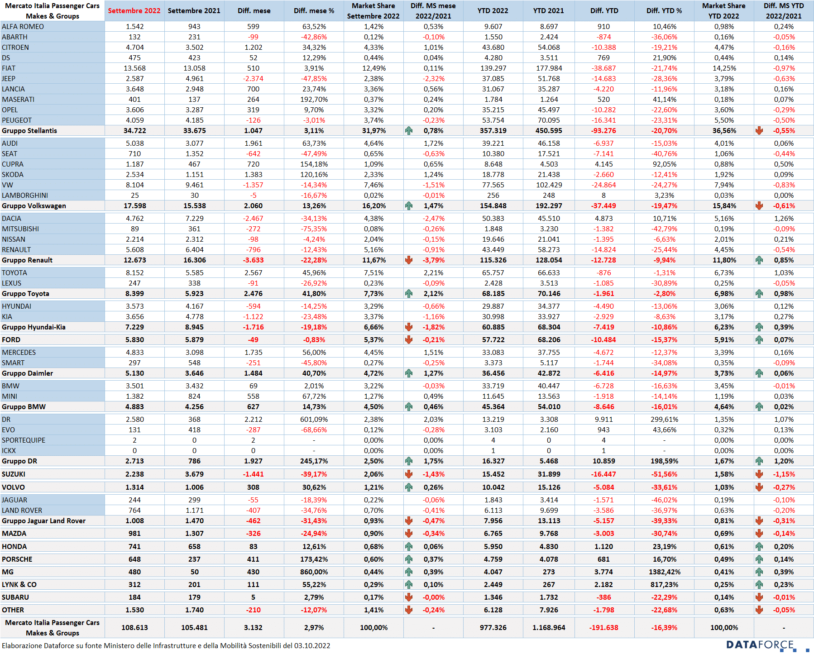The image size is (814, 654).
Task: Click the total Diff. YTD value -191.638
Action: point(603,628)
